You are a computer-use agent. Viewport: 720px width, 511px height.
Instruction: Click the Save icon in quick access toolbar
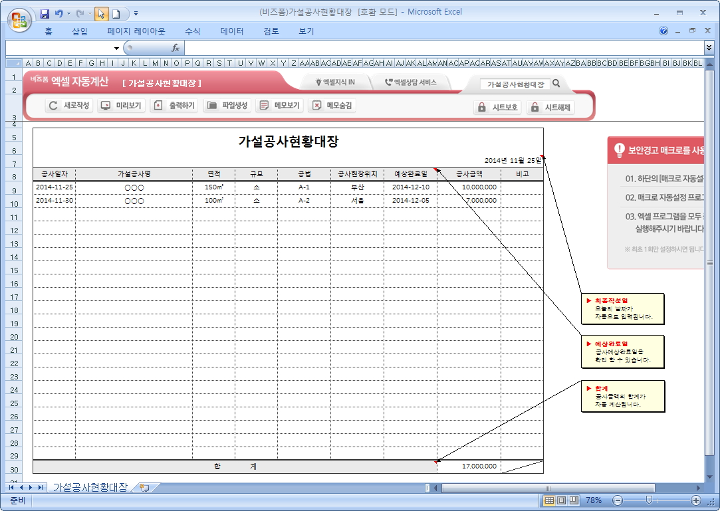(45, 13)
